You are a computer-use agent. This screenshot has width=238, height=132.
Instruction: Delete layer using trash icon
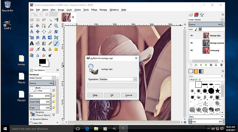(221, 65)
